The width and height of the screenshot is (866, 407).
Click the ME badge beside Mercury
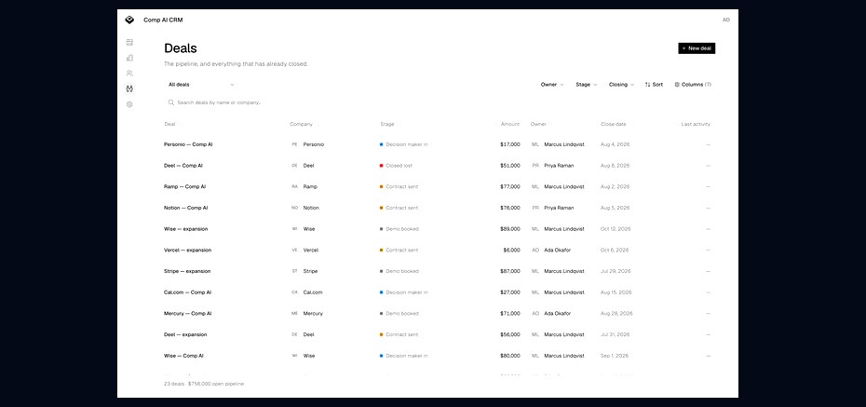pyautogui.click(x=294, y=313)
